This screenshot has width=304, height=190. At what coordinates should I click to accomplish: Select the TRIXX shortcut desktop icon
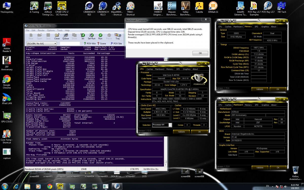pyautogui.click(x=130, y=9)
